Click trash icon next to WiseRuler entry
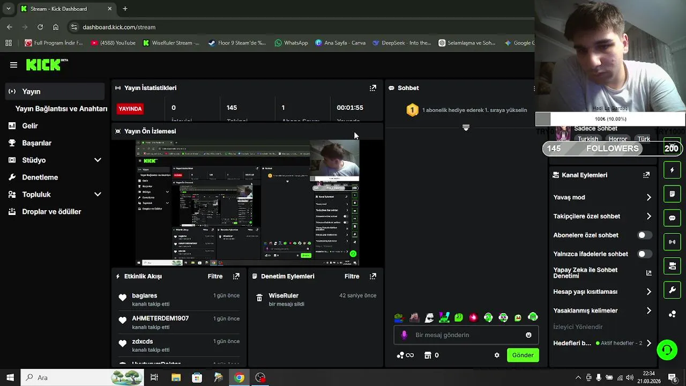This screenshot has height=386, width=686. [259, 298]
